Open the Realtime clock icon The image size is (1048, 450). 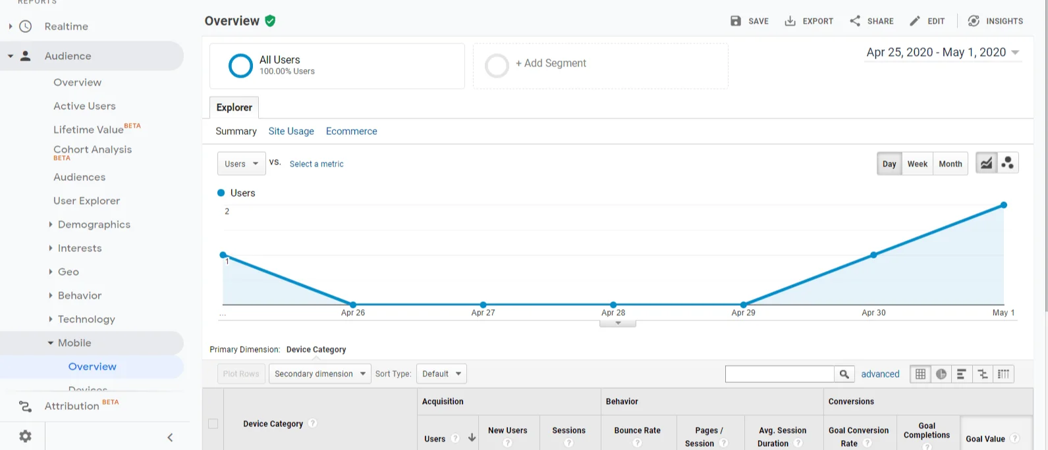25,26
